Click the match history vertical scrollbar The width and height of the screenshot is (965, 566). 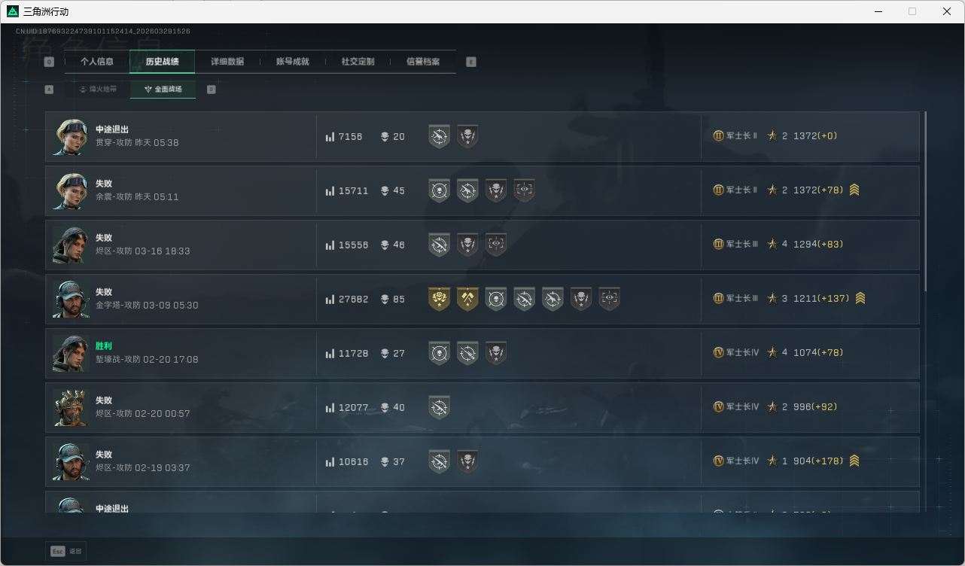(x=925, y=202)
